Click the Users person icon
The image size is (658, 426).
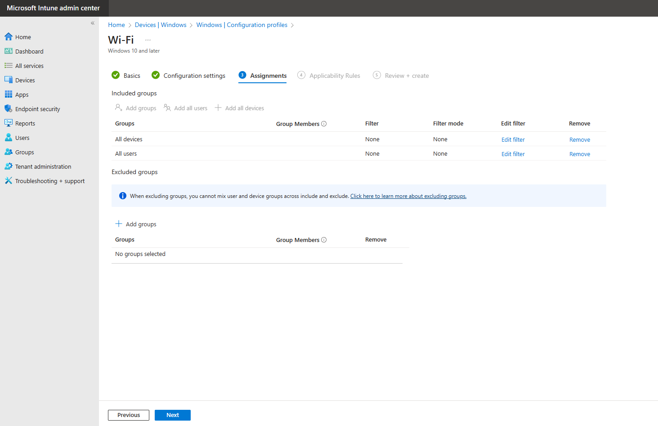point(9,137)
